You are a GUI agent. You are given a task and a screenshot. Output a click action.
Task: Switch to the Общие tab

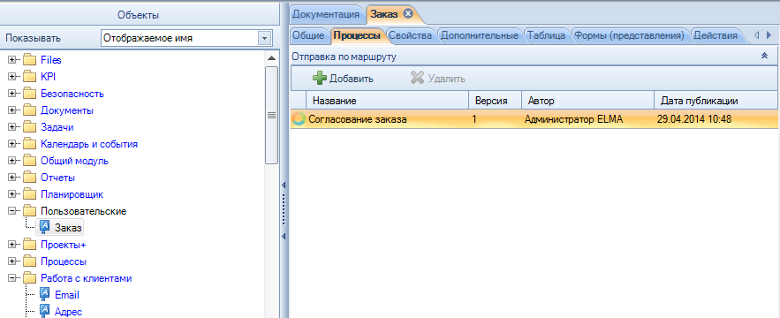[x=308, y=35]
